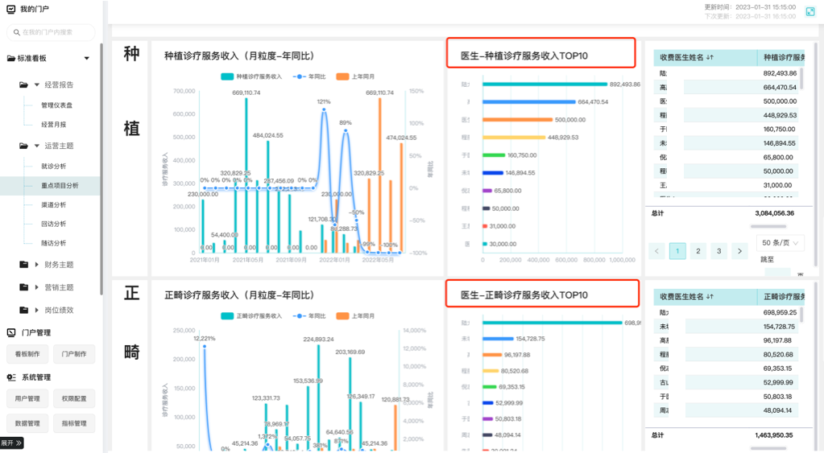Click the 正畸诊疗服务 column header

tap(781, 297)
